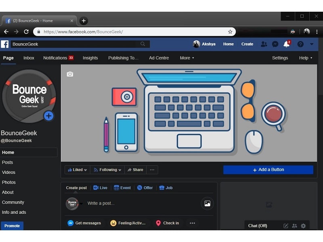Open the Messenger icon in top bar
This screenshot has width=323, height=242.
coord(275,44)
